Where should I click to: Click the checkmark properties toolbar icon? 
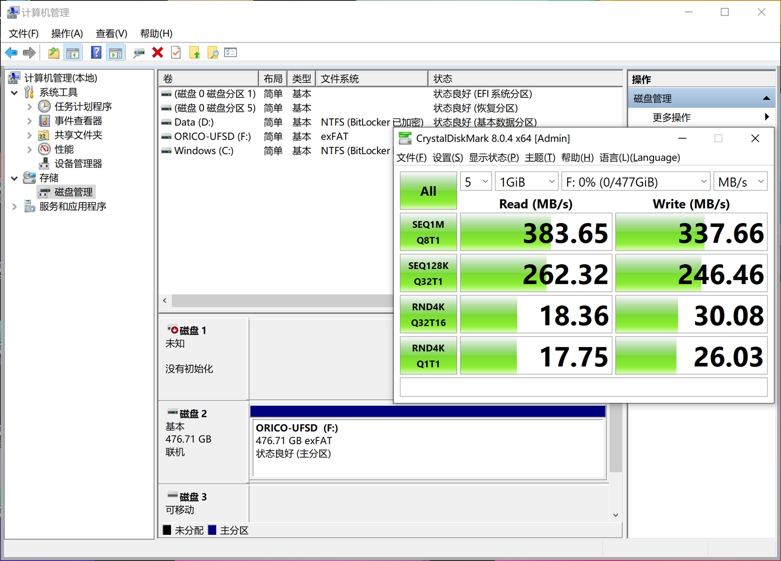176,53
